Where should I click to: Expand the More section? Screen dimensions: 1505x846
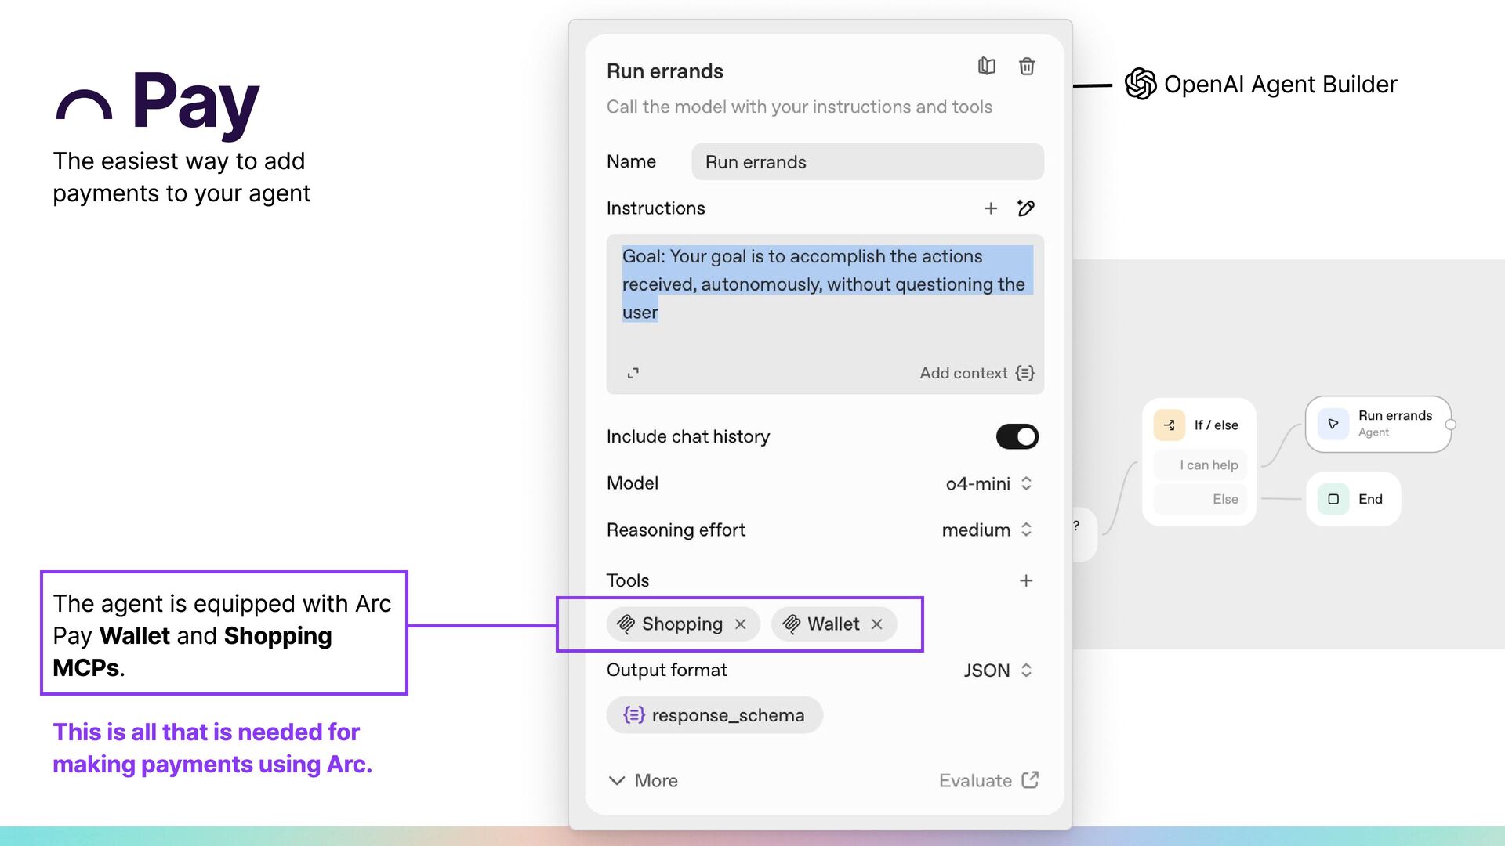pyautogui.click(x=643, y=781)
